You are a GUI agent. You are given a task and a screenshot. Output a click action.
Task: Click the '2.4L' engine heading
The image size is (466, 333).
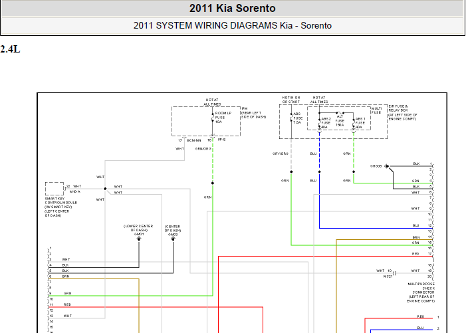point(10,49)
